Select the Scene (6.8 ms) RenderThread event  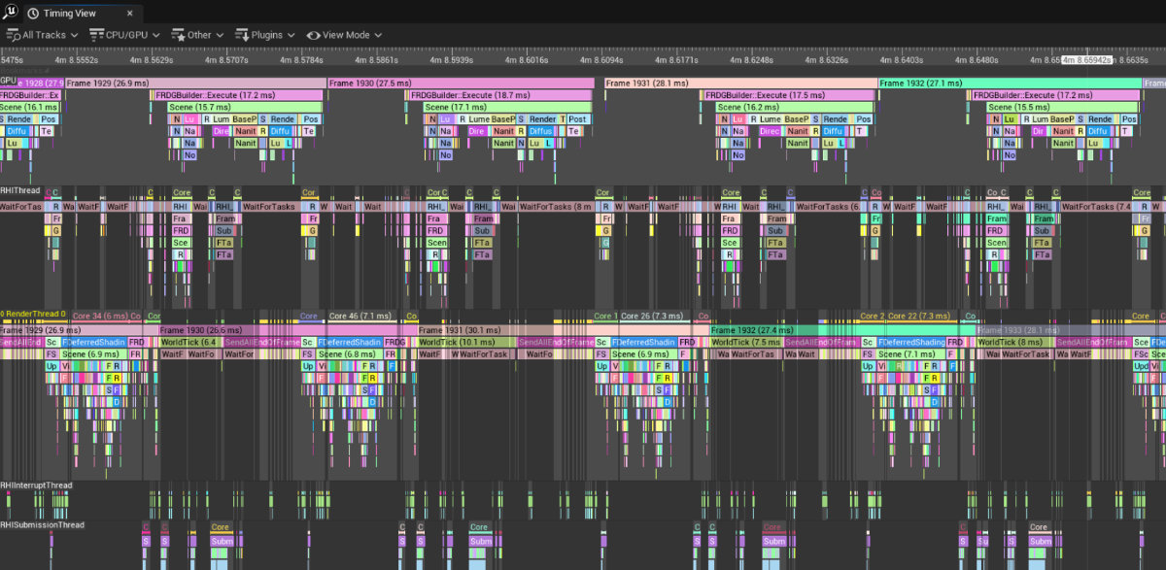pos(351,354)
